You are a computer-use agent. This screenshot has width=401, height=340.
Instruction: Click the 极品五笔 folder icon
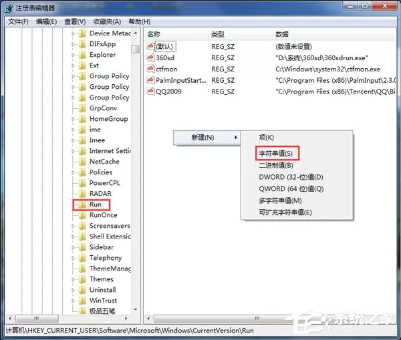point(82,311)
